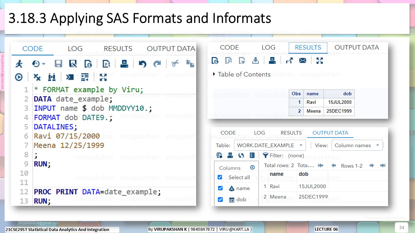Screen dimensions: 415x233
Task: Open the WORK.DATE_EXAMPLE table dropdown
Action: click(301, 145)
